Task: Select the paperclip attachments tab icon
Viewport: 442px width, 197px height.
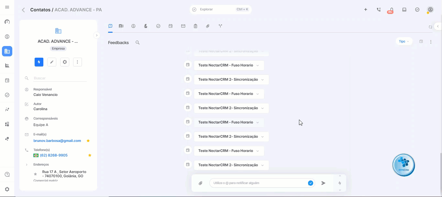Action: point(208,26)
